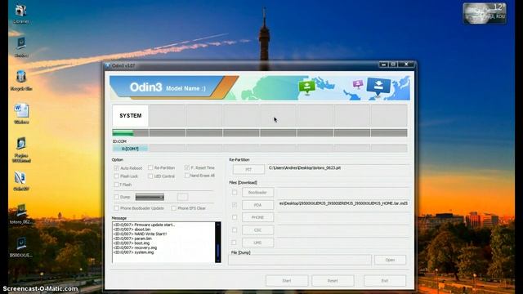
Task: Click the PHONE file button
Action: [x=258, y=217]
